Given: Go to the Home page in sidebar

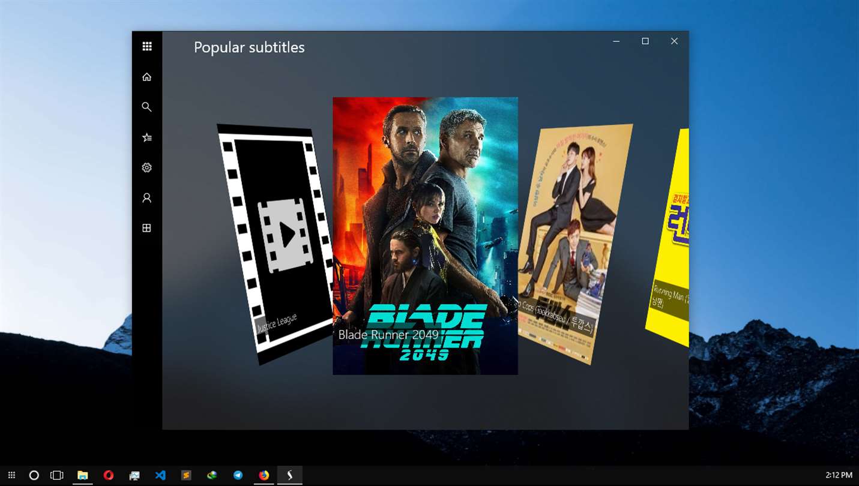Looking at the screenshot, I should (x=146, y=77).
